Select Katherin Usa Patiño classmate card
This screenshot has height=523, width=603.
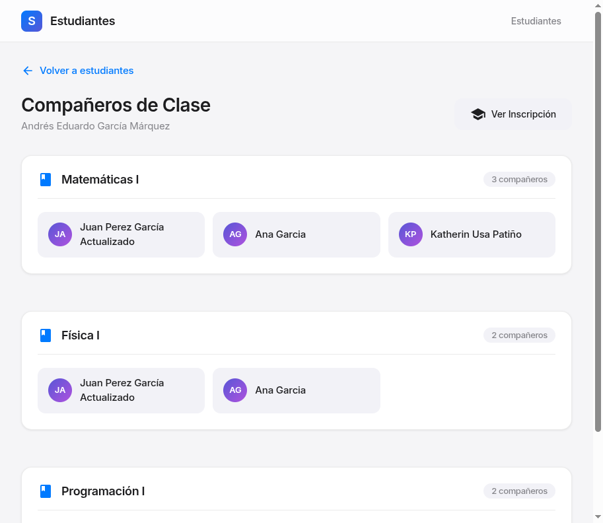tap(472, 234)
